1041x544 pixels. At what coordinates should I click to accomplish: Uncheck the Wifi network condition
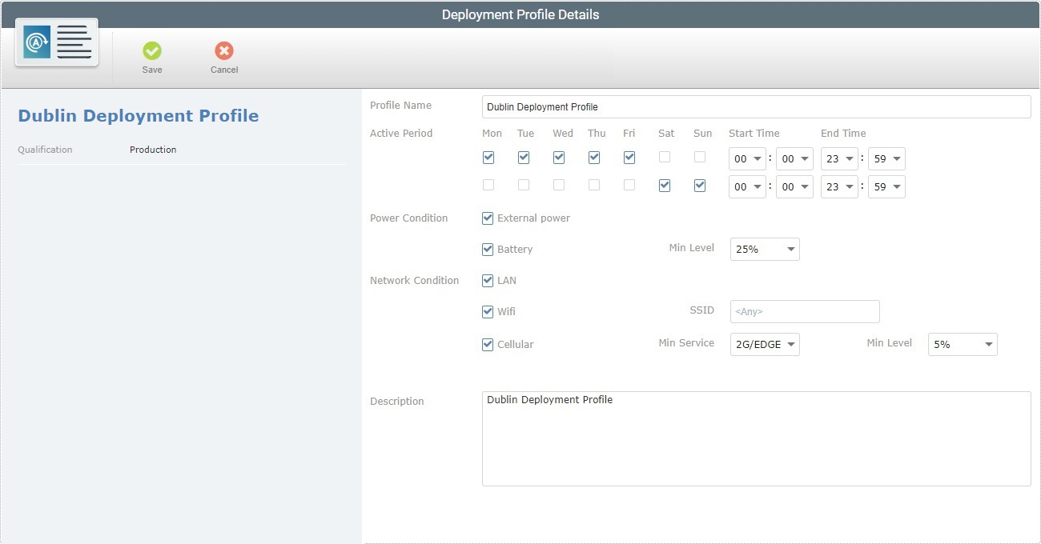488,312
